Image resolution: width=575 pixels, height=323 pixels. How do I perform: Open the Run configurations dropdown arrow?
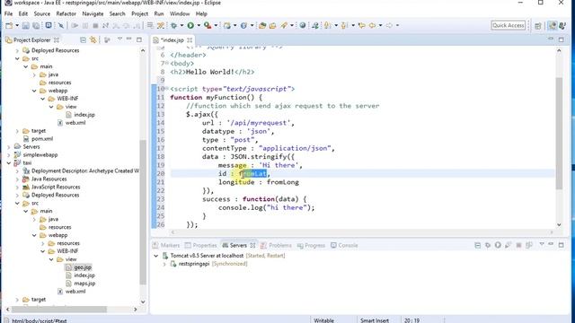[199, 26]
